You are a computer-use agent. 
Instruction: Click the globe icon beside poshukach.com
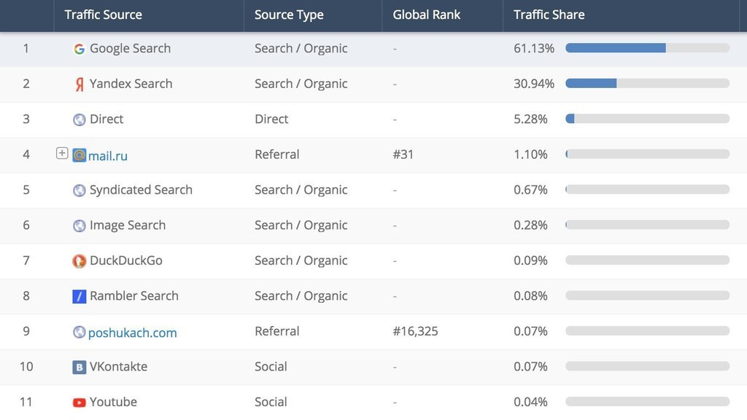point(79,332)
